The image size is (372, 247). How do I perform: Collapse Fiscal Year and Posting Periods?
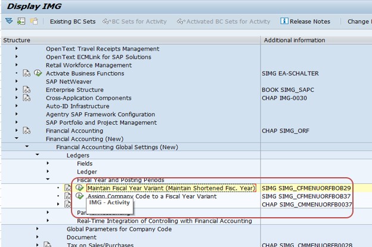(48, 179)
